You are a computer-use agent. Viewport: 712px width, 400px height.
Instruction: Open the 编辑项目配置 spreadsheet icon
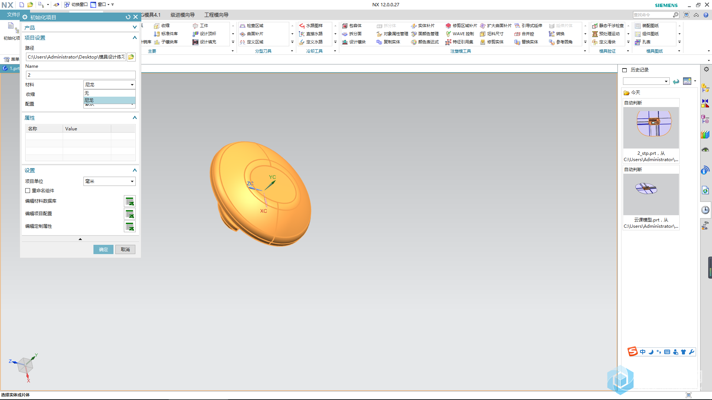(129, 214)
